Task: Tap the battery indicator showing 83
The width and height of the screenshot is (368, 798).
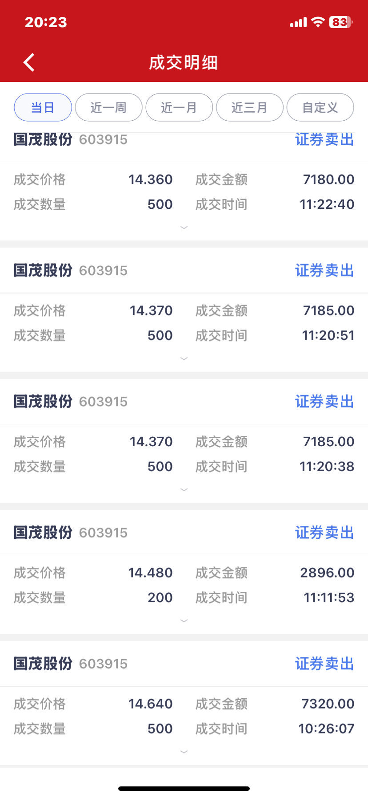Action: 341,22
